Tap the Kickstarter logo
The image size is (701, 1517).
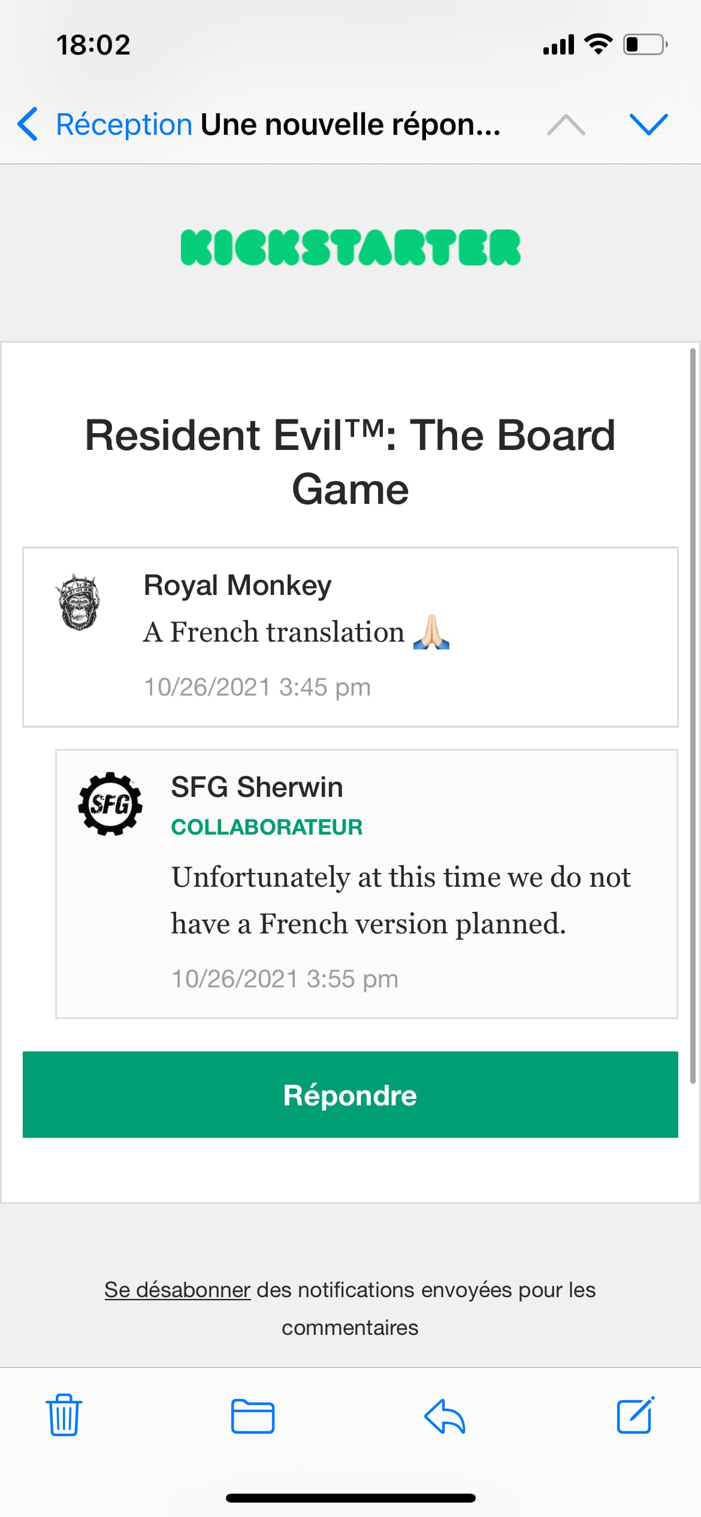350,247
